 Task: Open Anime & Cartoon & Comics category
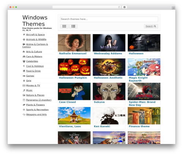(x=35, y=45)
